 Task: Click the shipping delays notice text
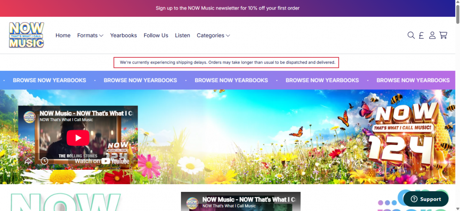(228, 62)
